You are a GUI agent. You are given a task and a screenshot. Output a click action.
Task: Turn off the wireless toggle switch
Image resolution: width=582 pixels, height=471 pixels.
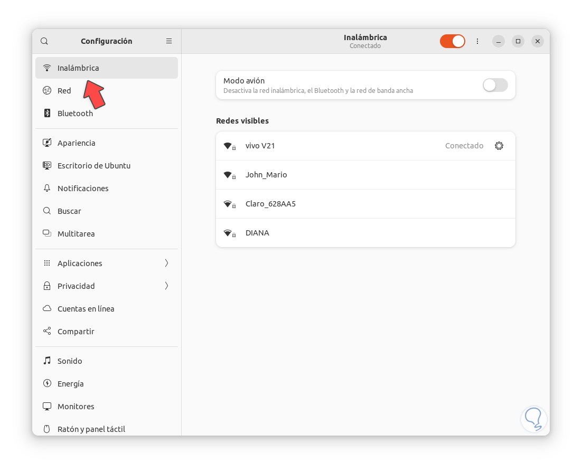pyautogui.click(x=453, y=41)
